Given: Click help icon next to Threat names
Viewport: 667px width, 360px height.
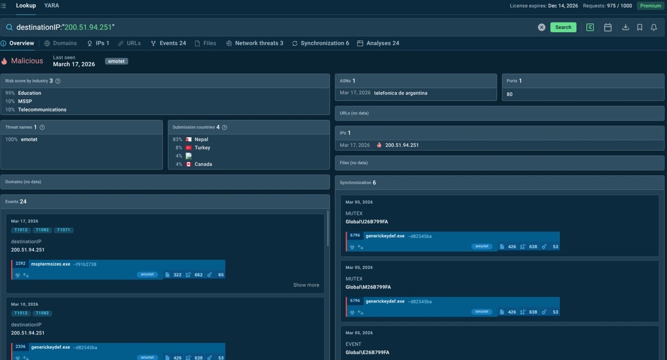Looking at the screenshot, I should (42, 127).
